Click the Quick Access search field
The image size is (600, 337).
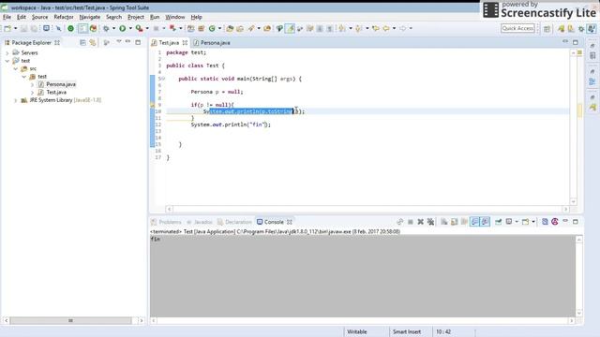(517, 28)
